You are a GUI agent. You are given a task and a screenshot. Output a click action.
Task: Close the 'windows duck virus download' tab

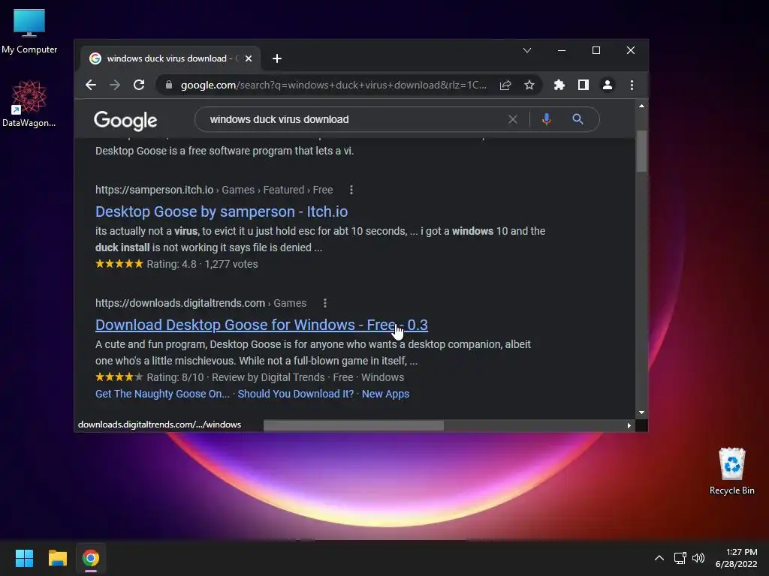[249, 58]
